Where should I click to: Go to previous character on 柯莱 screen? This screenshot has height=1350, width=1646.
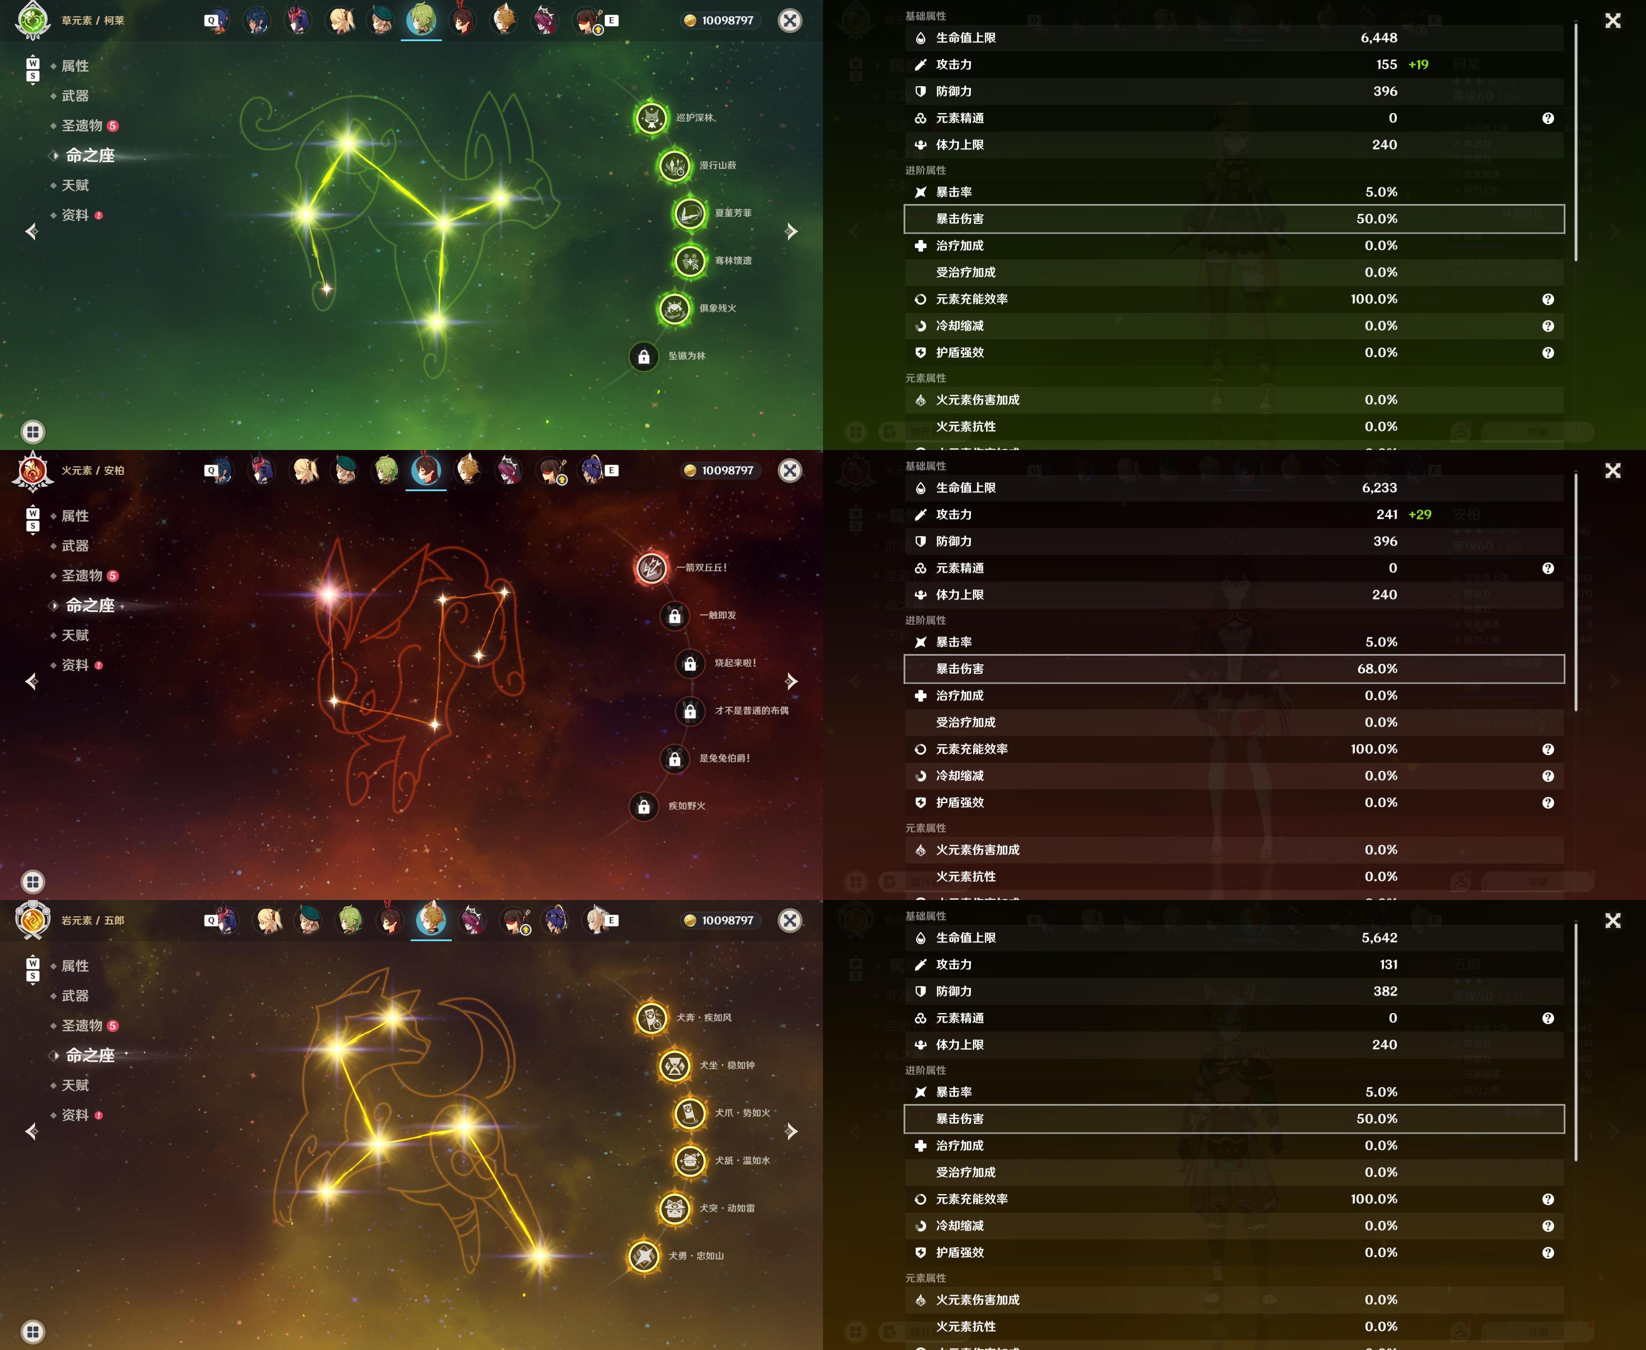(x=32, y=231)
